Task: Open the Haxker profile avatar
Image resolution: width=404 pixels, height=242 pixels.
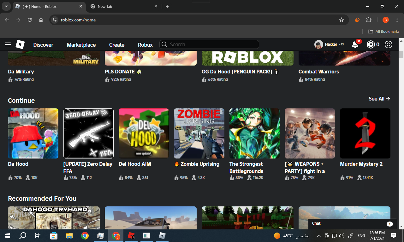Action: (x=318, y=44)
